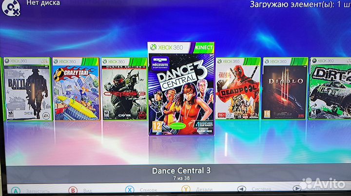The width and height of the screenshot is (351, 196).
Task: Select the Battlefield Bad Company game cover
Action: [x=28, y=89]
